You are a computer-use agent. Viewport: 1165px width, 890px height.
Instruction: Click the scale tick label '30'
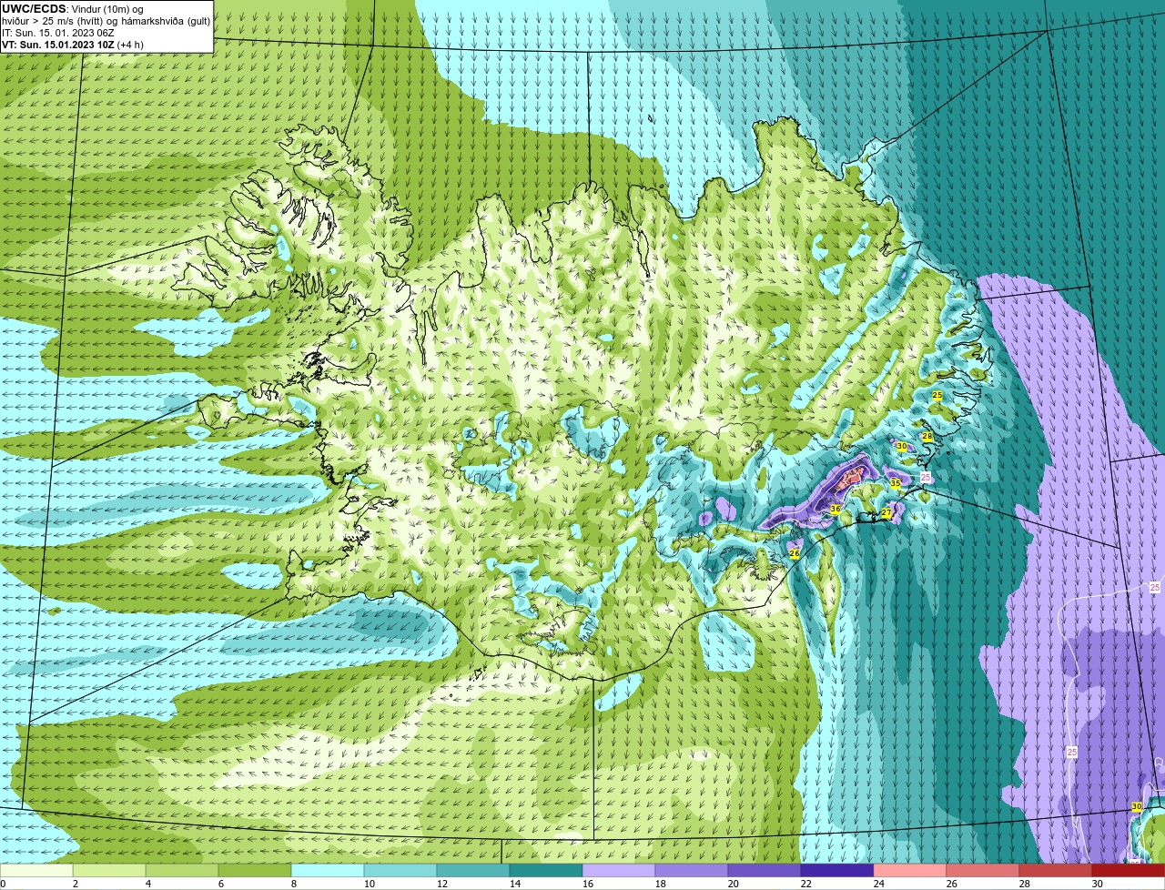(1097, 884)
